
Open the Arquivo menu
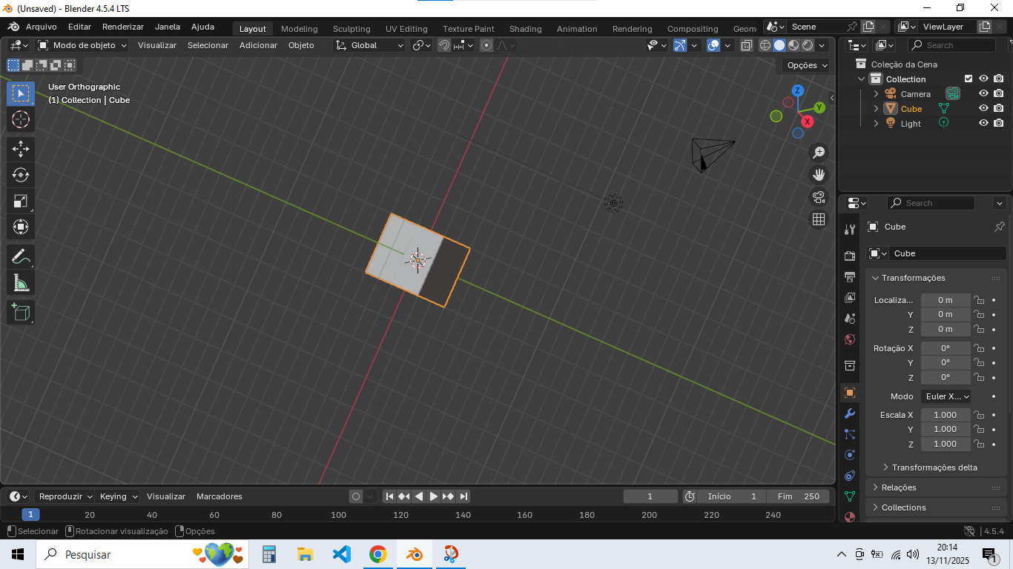coord(41,27)
